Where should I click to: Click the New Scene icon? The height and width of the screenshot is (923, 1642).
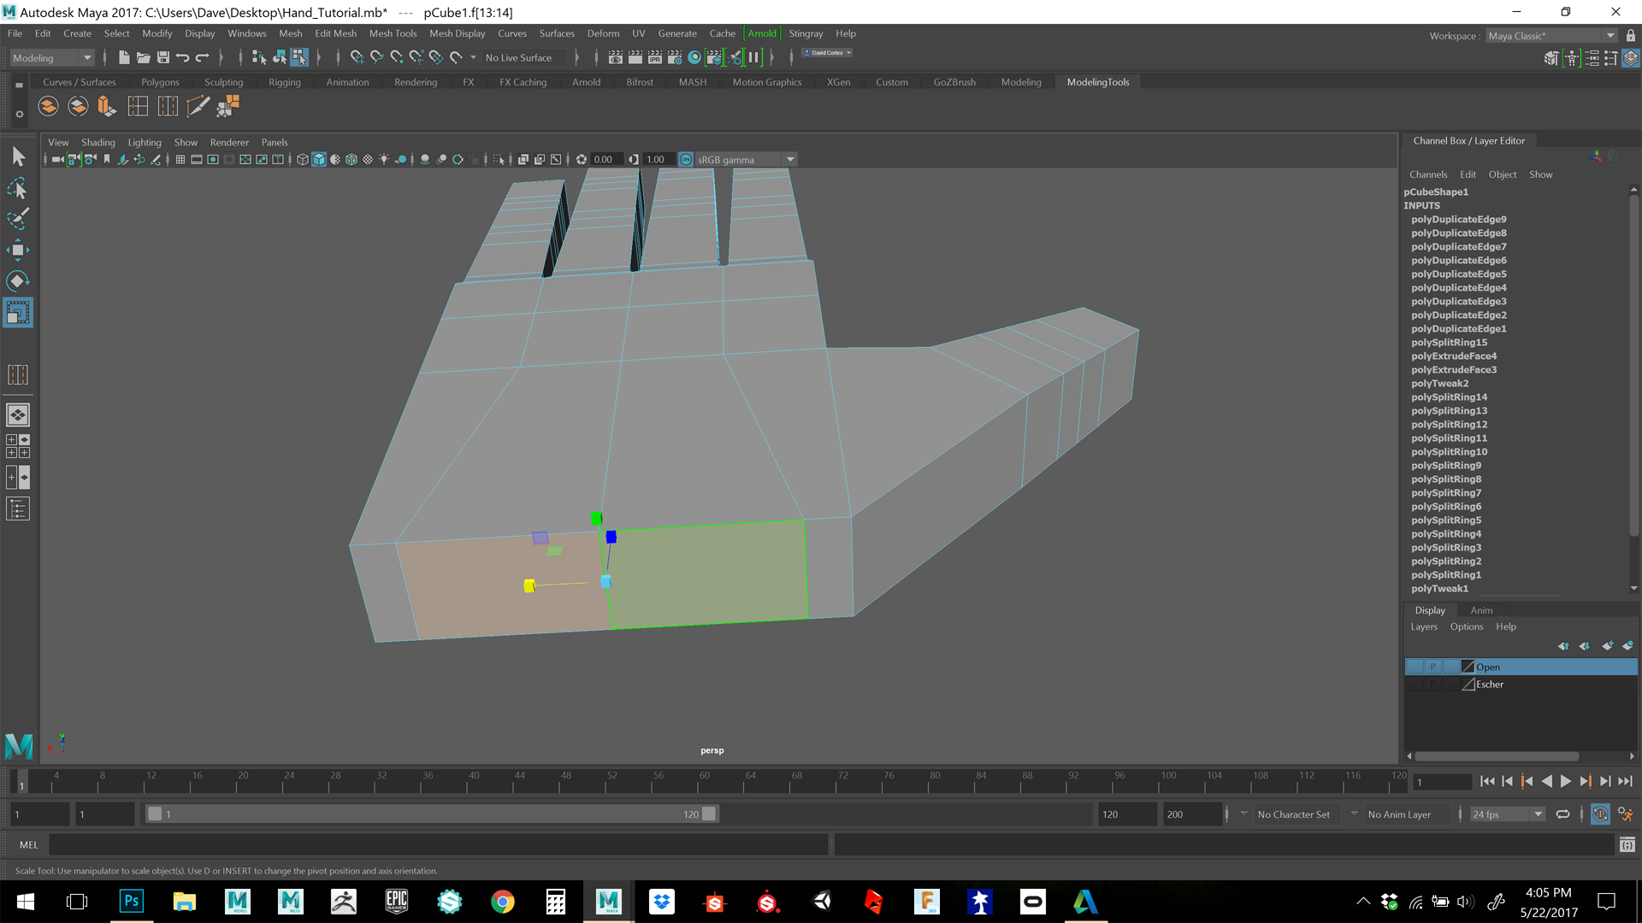click(124, 57)
